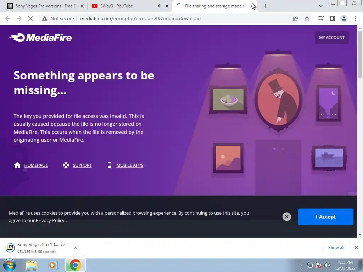Open network status tray icon
The height and width of the screenshot is (272, 363).
tap(310, 265)
